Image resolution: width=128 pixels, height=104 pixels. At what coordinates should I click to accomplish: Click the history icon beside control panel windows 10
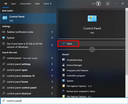4,76
